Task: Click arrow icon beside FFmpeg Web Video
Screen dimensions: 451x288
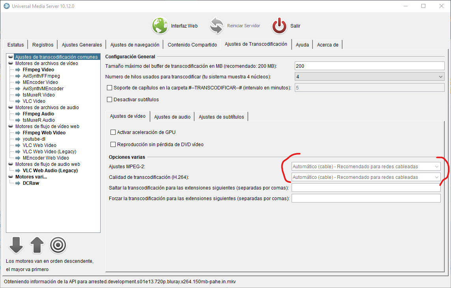Action: (x=18, y=133)
